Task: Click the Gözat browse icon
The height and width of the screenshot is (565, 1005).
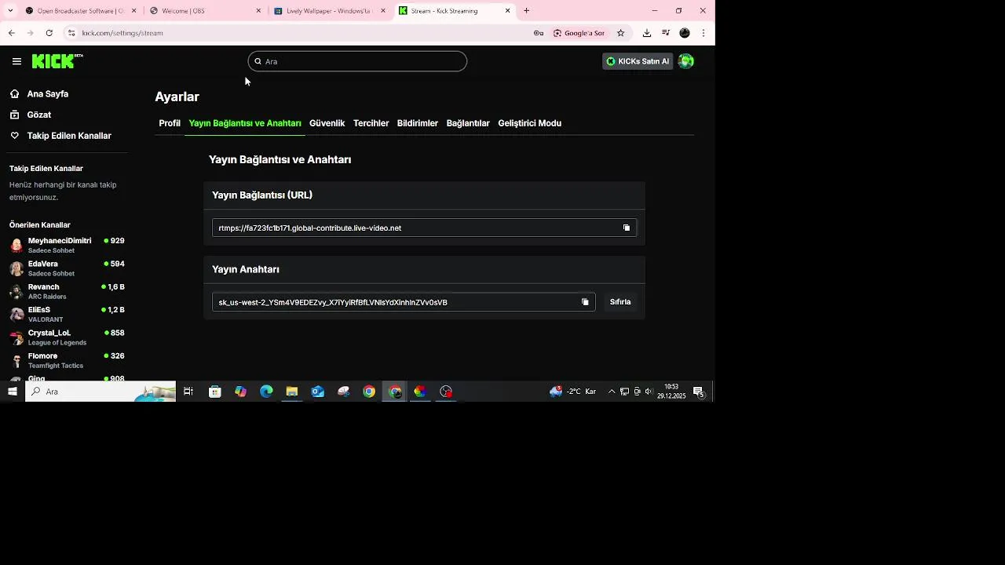Action: click(x=14, y=115)
